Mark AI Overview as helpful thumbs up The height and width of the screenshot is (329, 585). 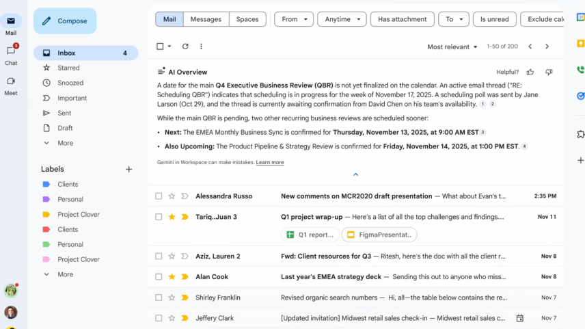530,72
